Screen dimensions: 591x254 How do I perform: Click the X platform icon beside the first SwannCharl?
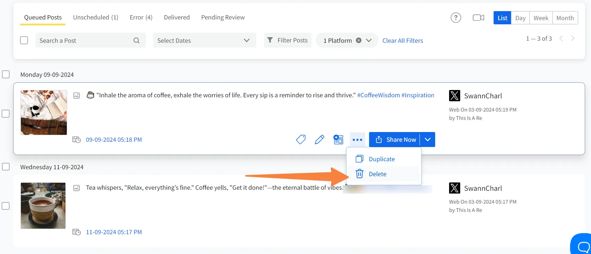[455, 96]
